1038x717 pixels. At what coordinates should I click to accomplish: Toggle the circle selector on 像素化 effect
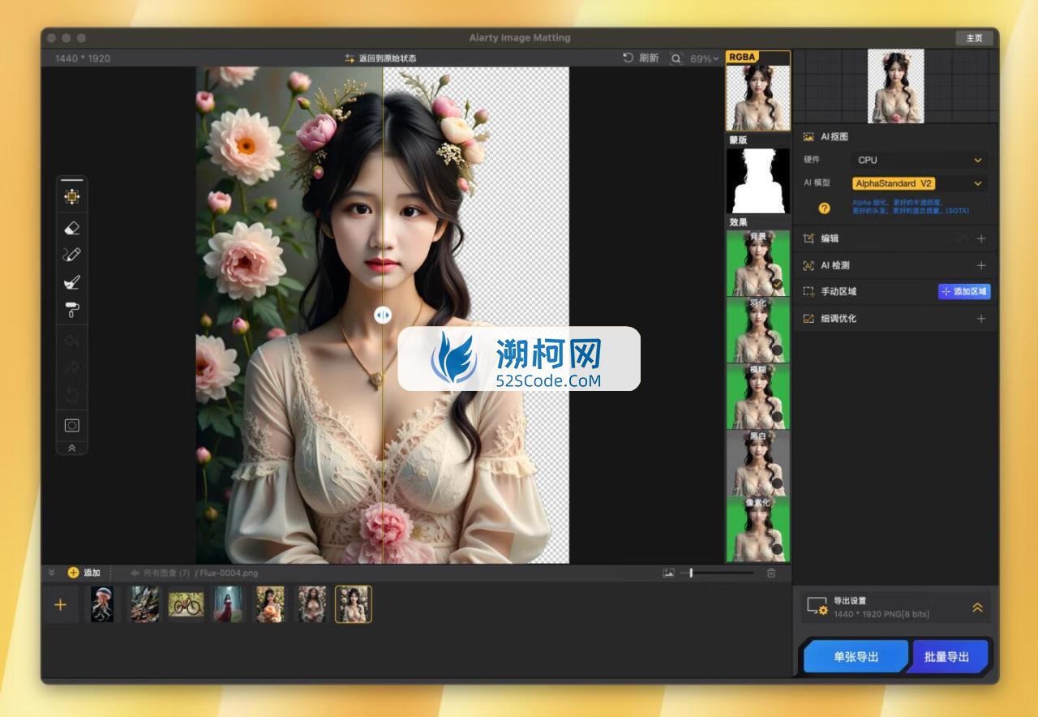tap(777, 549)
